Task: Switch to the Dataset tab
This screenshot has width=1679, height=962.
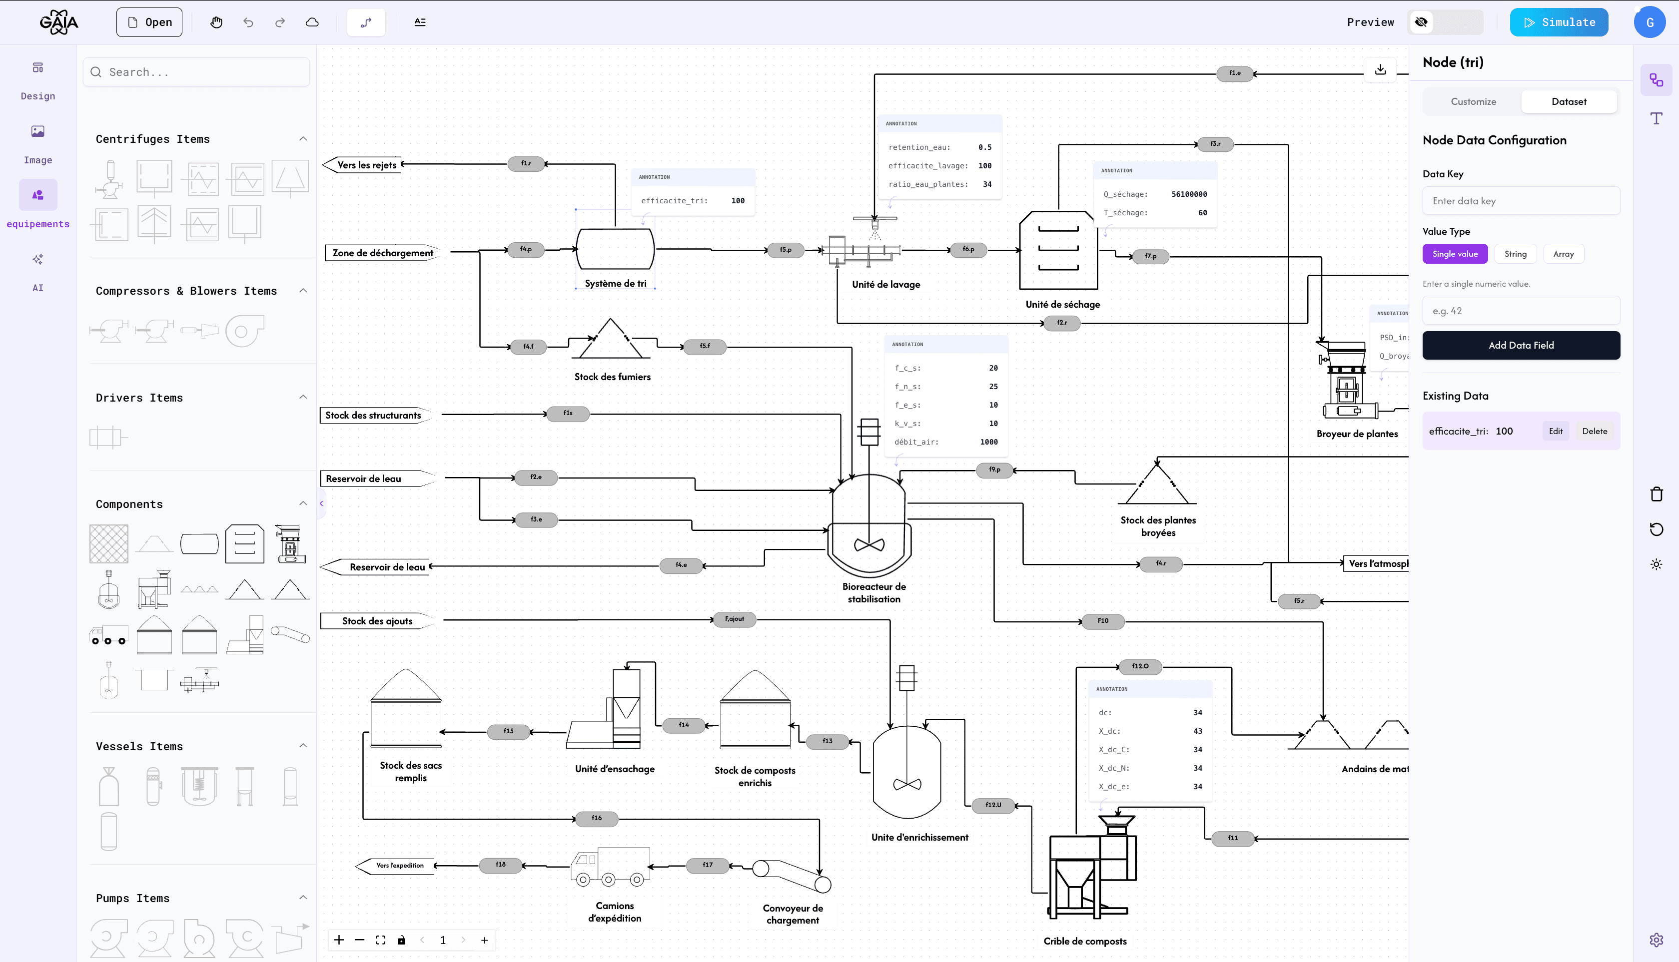Action: (1569, 102)
